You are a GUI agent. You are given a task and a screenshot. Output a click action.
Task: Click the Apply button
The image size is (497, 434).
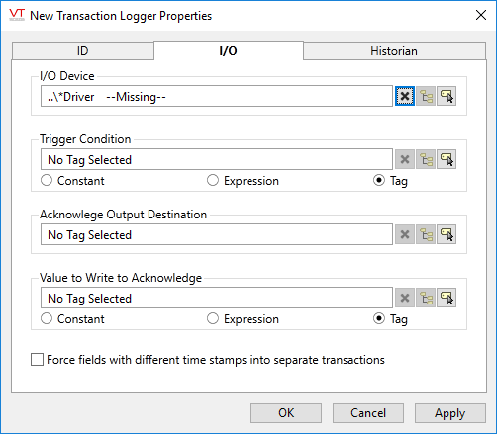450,413
